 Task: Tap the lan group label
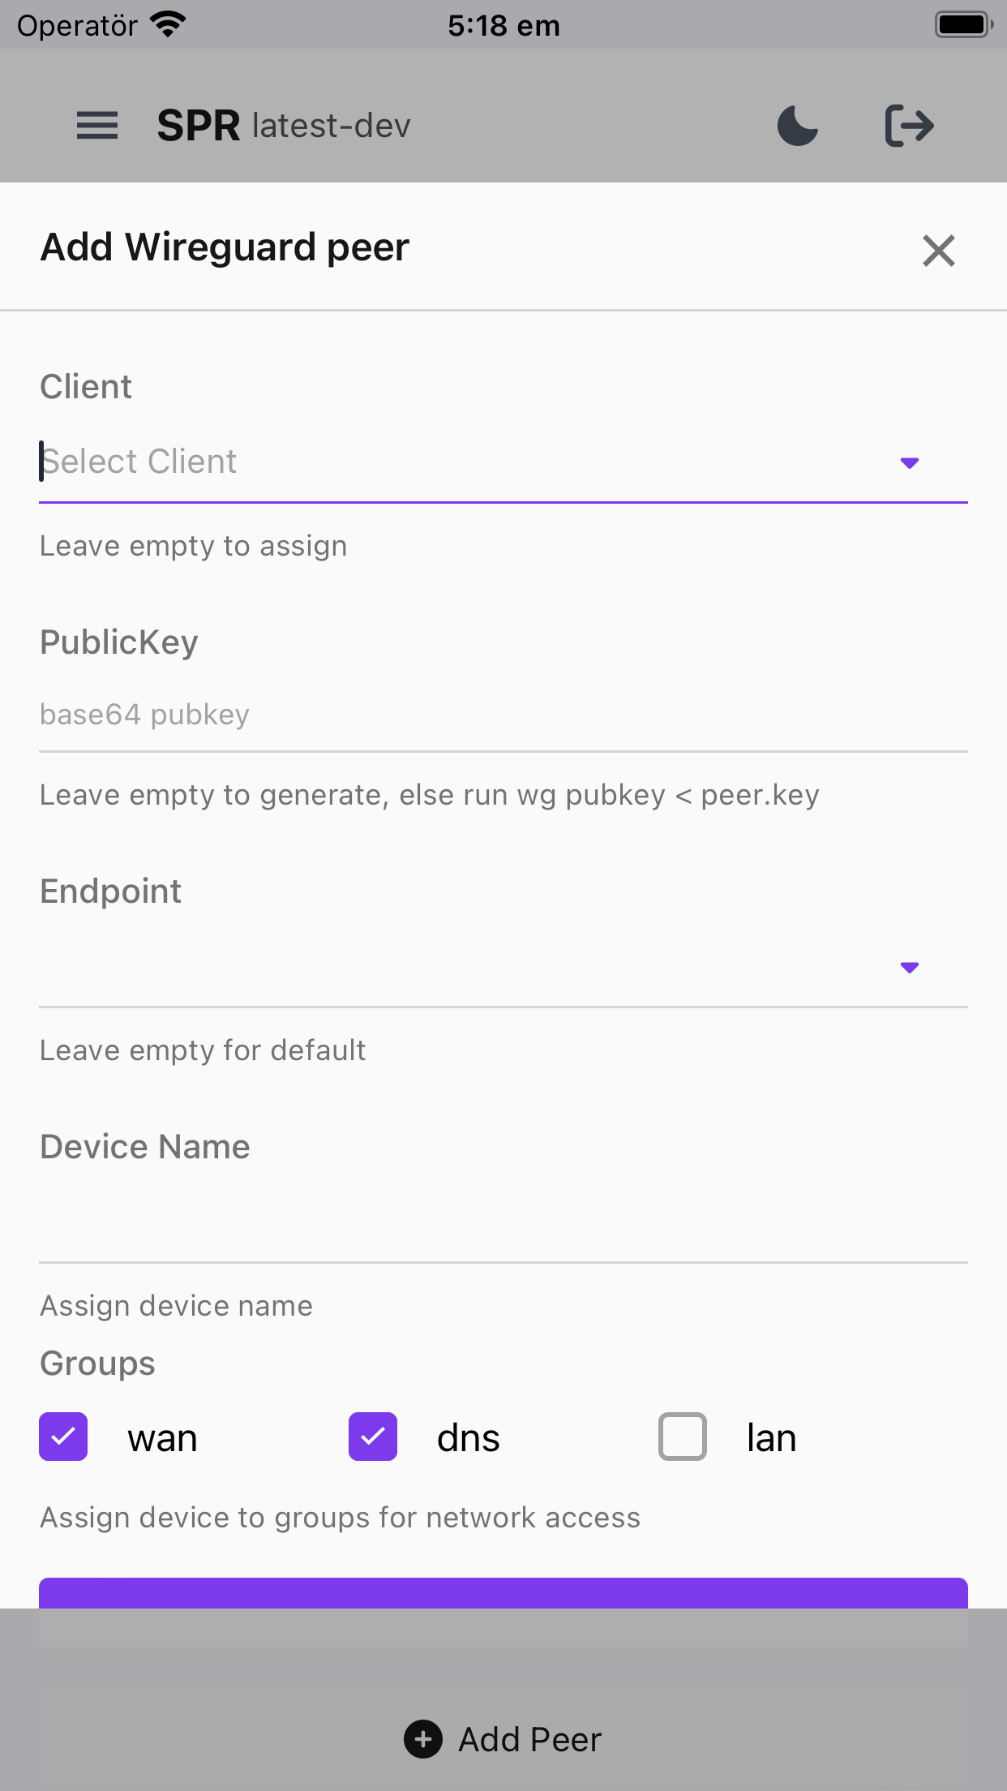point(771,1438)
